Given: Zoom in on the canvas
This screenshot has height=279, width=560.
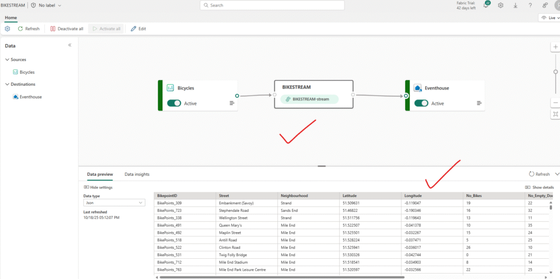Looking at the screenshot, I should click(556, 48).
